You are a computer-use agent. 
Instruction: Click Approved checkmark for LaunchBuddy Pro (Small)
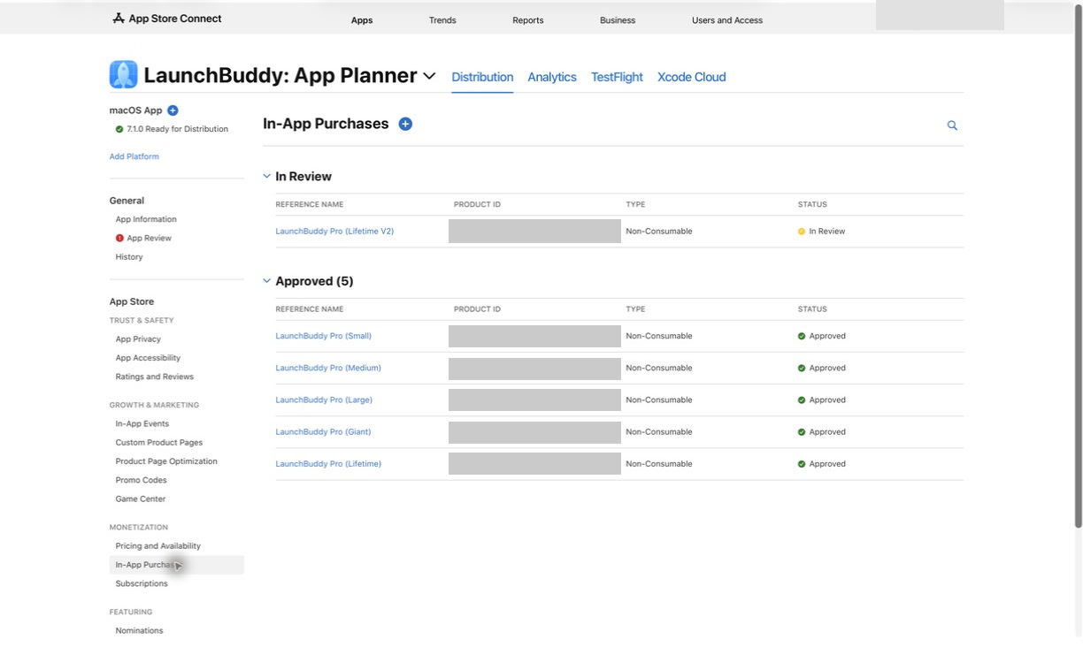pos(802,336)
